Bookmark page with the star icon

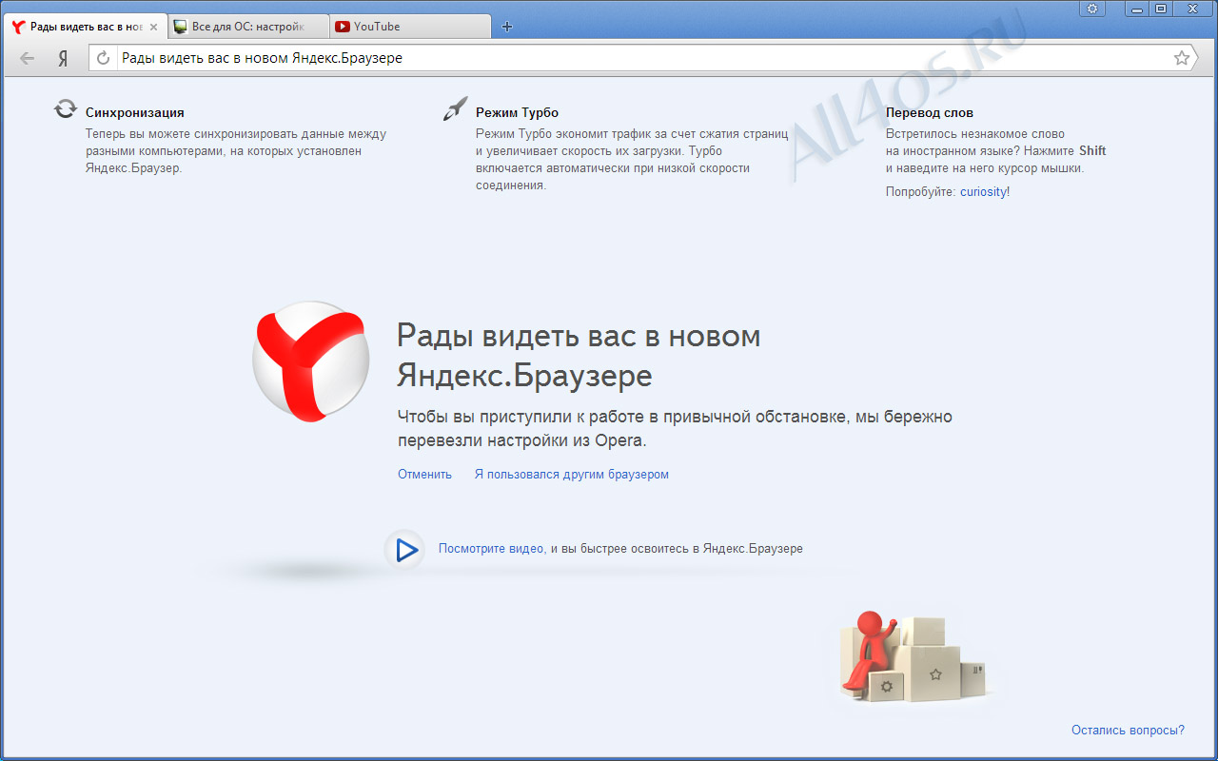1182,58
